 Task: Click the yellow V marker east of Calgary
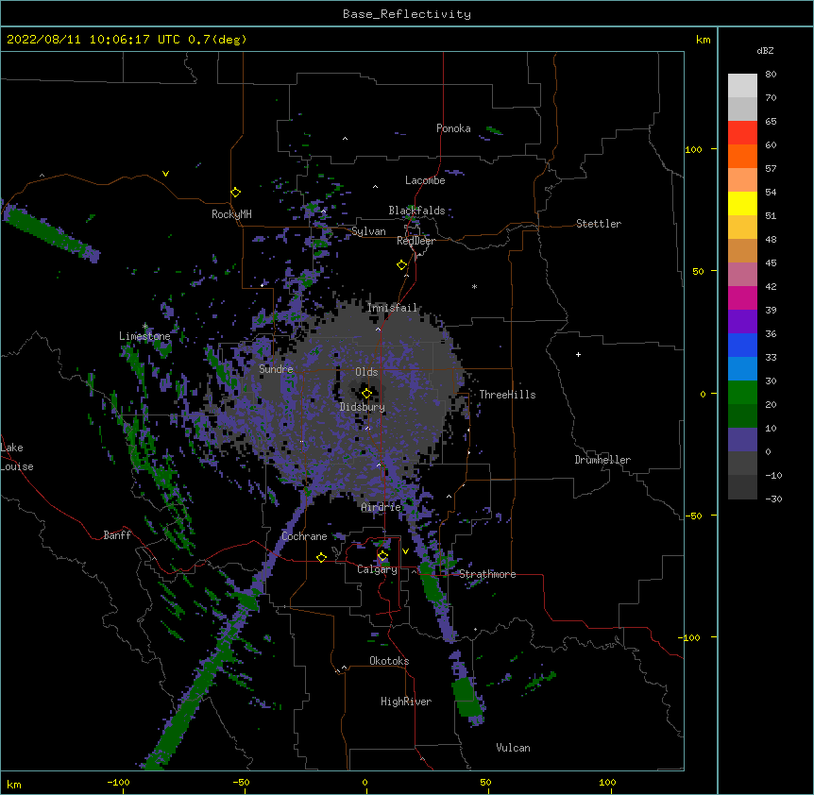[x=405, y=551]
